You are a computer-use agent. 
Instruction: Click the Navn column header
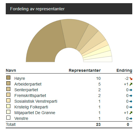click(x=11, y=70)
